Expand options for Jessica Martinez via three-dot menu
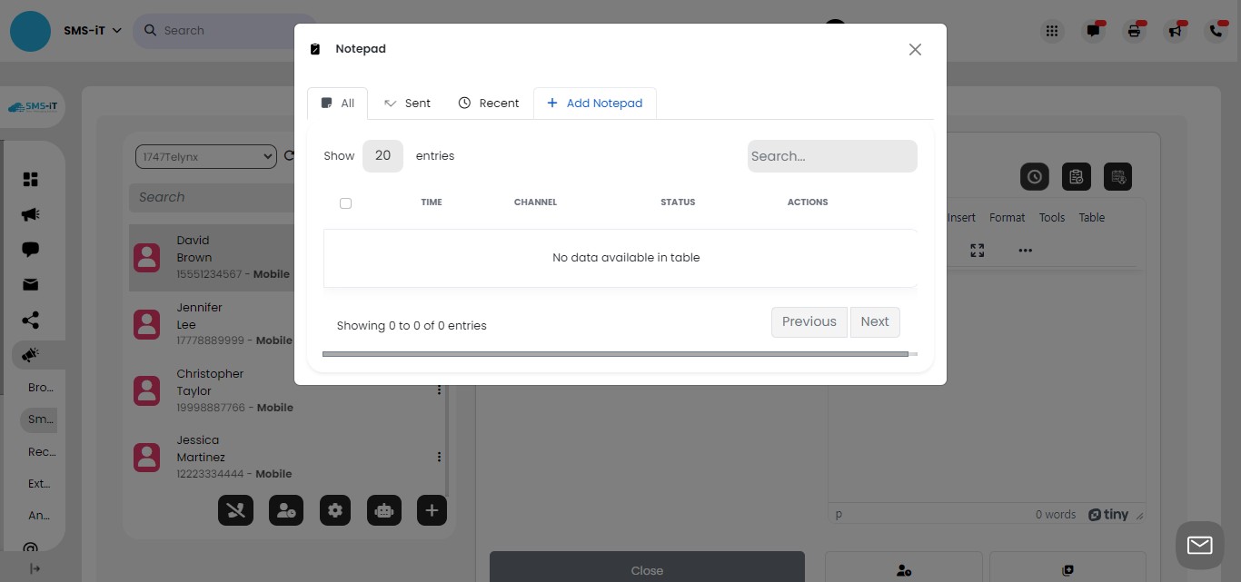1241x582 pixels. tap(439, 456)
